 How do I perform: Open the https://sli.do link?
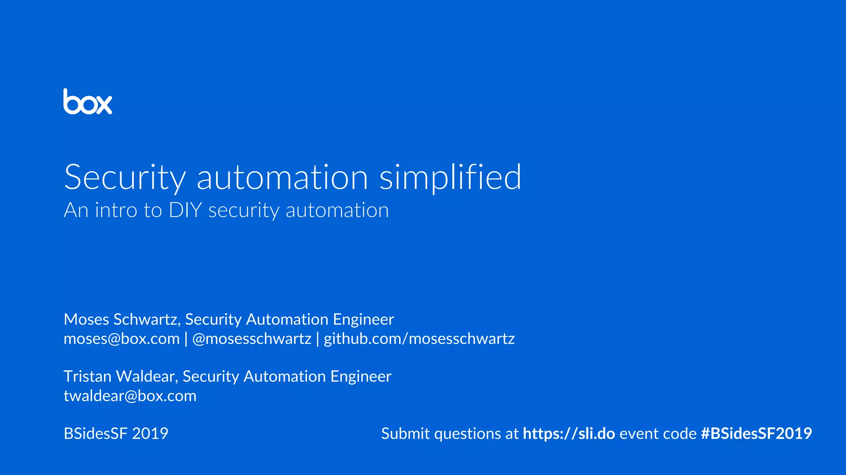click(569, 434)
